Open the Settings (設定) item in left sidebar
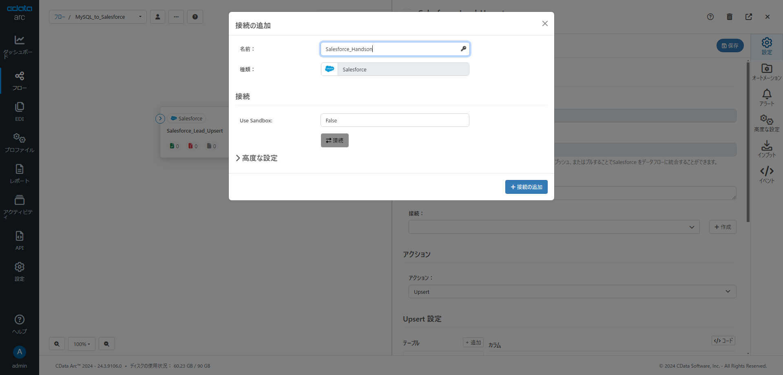This screenshot has width=783, height=375. coord(19,272)
